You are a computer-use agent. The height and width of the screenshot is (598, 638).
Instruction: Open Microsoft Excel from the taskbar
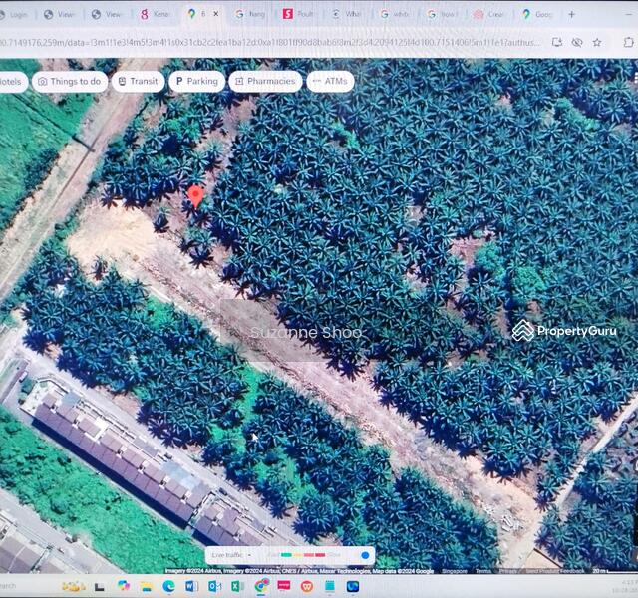[x=237, y=586]
